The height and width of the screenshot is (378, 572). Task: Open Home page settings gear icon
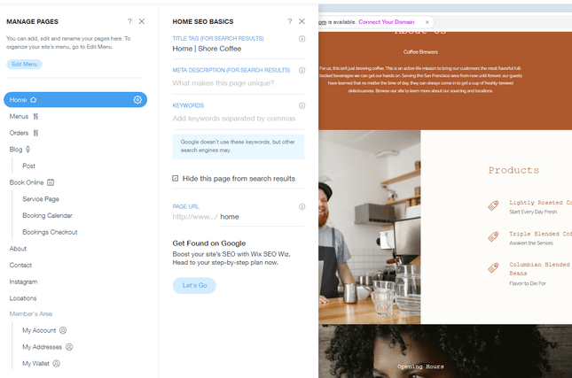137,100
